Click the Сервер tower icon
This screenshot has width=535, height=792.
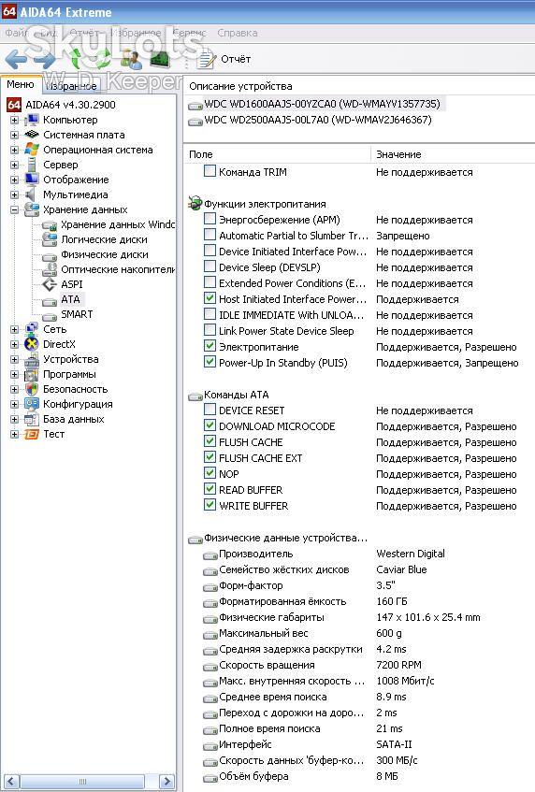click(32, 165)
